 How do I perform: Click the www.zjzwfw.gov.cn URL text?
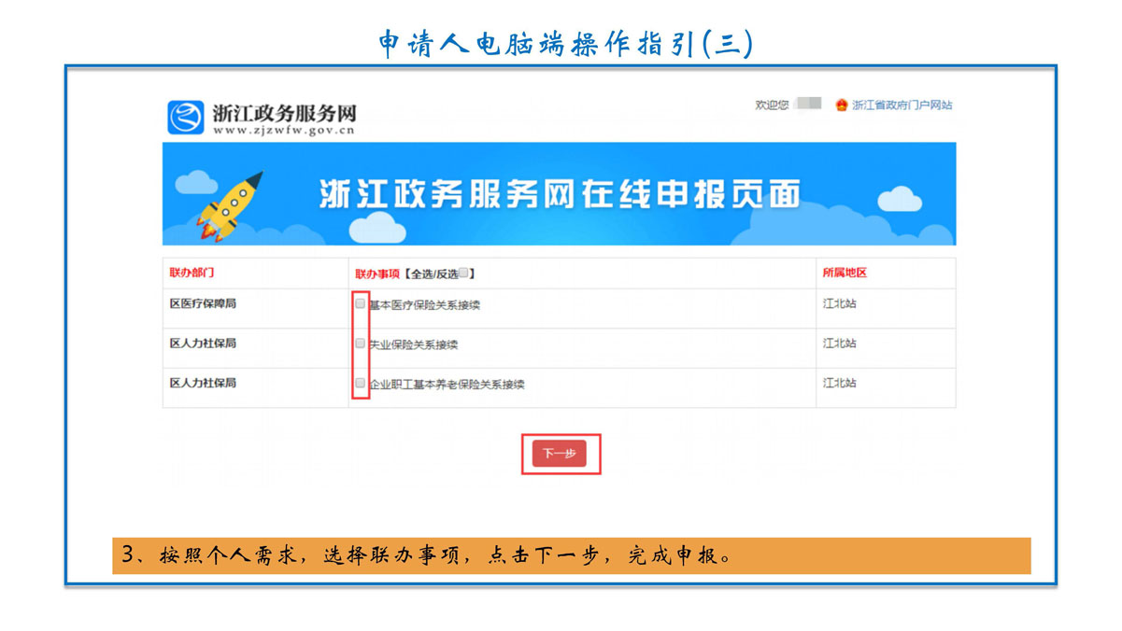(x=284, y=132)
